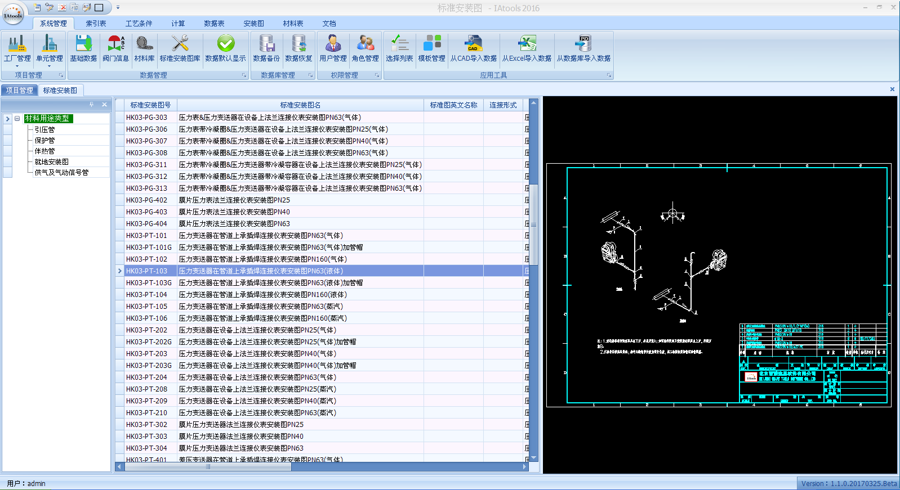This screenshot has height=490, width=900.
Task: Select row HK03-PT-101G
Action: click(322, 248)
